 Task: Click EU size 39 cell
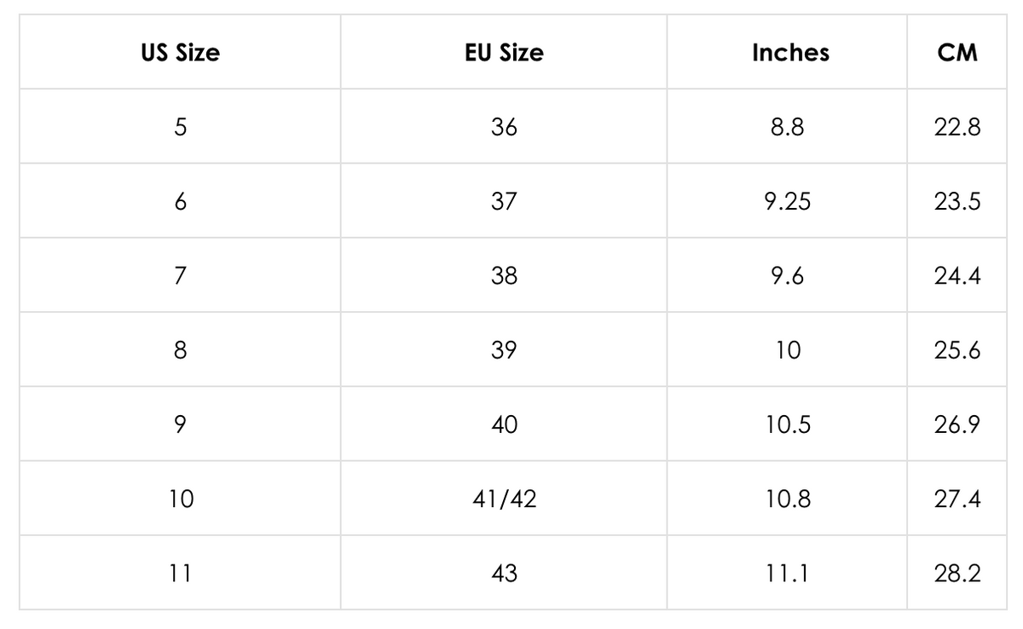coord(504,350)
